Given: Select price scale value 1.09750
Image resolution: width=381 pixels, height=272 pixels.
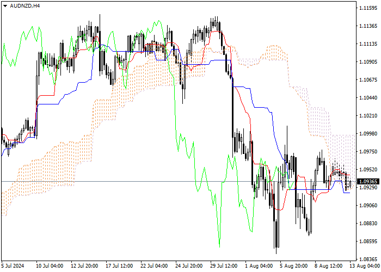Looking at the screenshot, I should [x=368, y=152].
